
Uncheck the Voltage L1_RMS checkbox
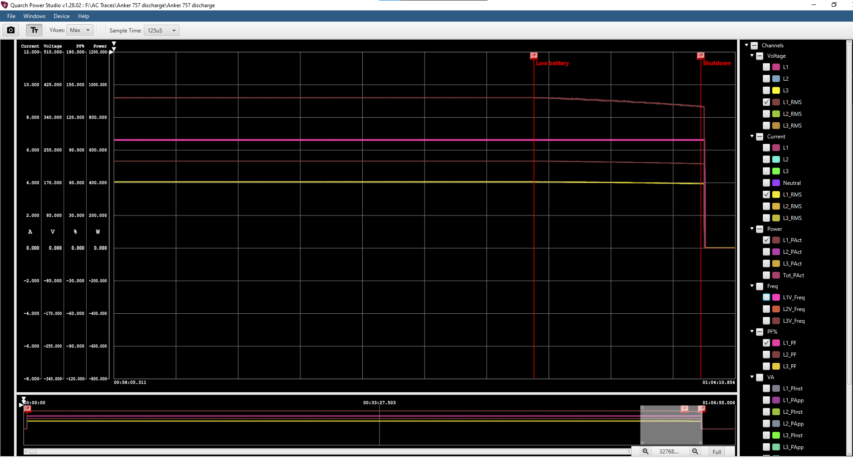coord(766,102)
